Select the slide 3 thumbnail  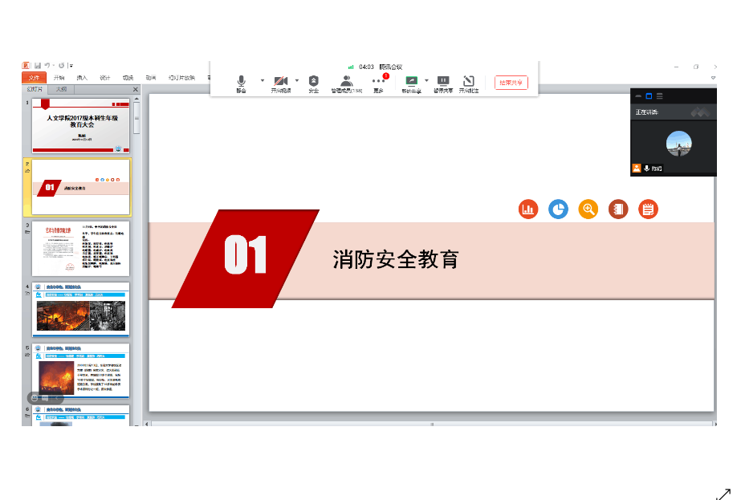click(80, 249)
